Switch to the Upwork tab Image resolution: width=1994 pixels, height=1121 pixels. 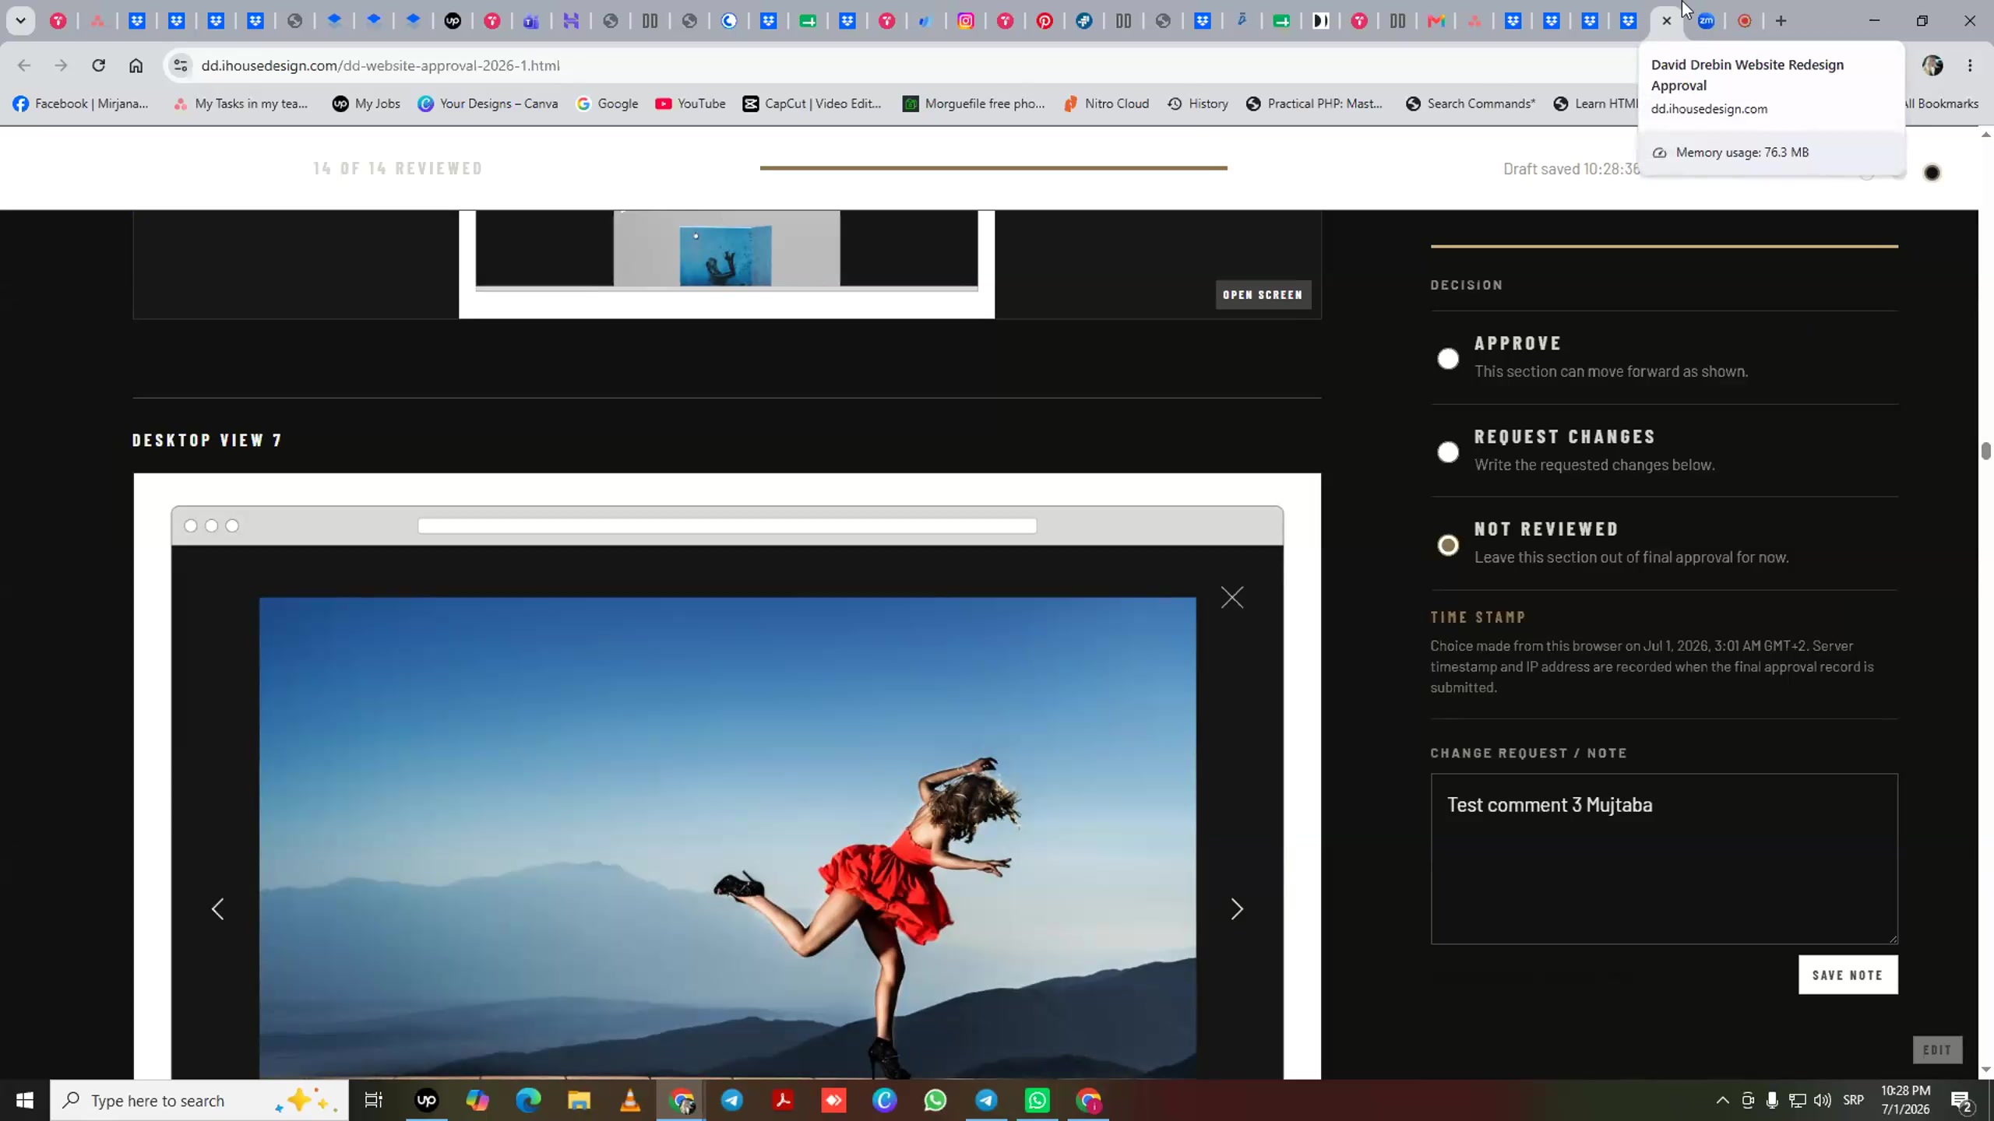point(453,21)
